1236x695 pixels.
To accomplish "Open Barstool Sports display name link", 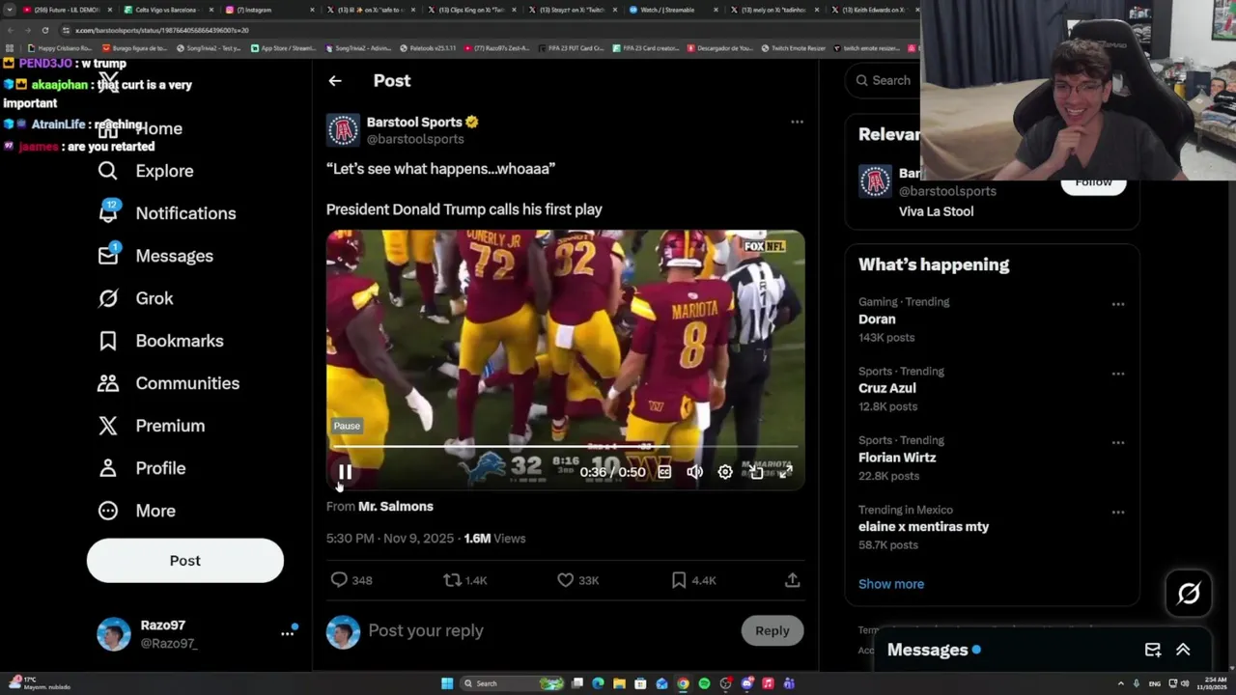I will click(414, 122).
